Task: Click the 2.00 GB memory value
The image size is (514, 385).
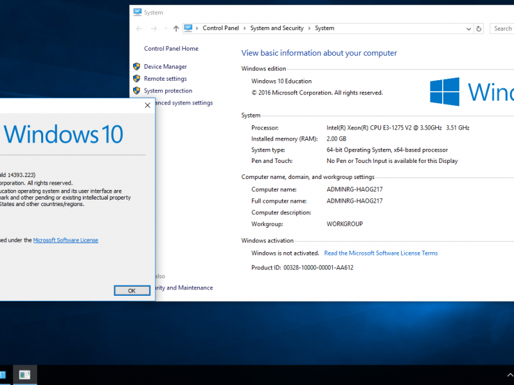Action: [x=336, y=139]
